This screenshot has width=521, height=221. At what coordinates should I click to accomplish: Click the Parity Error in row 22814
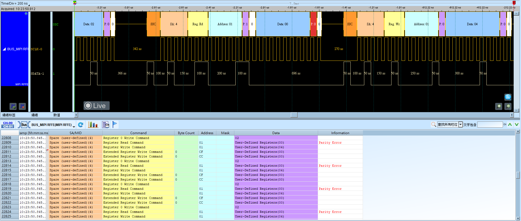(330, 166)
